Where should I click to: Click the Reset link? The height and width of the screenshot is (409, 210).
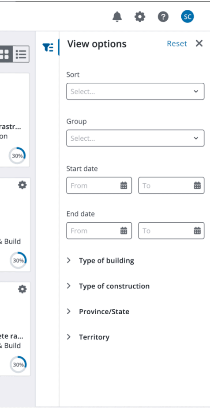point(177,43)
